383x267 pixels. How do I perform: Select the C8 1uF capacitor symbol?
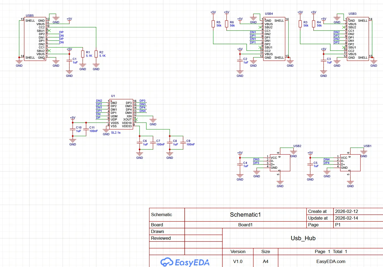coord(169,143)
